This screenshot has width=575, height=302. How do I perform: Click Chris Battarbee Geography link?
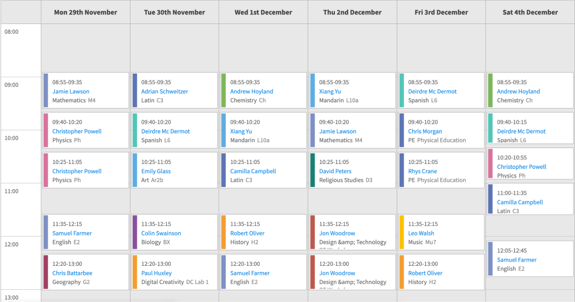(x=72, y=273)
